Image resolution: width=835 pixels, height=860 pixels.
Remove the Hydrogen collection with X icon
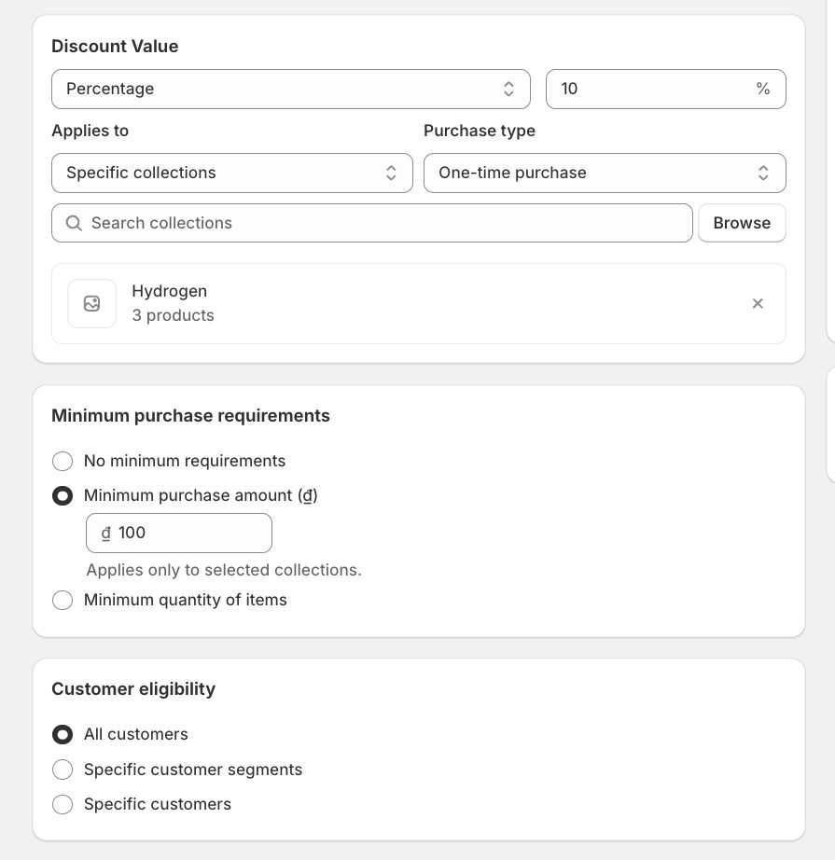(x=758, y=303)
